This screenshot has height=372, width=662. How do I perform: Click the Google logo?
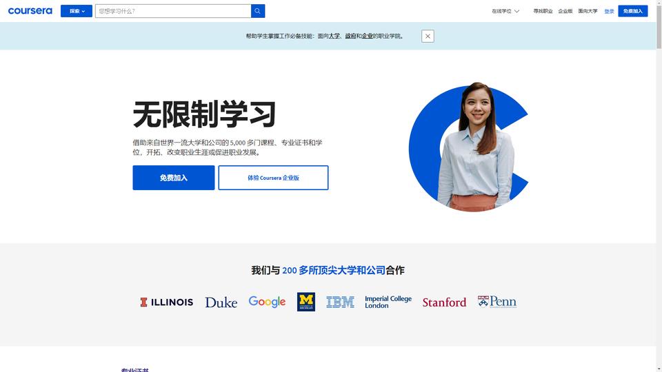point(267,302)
